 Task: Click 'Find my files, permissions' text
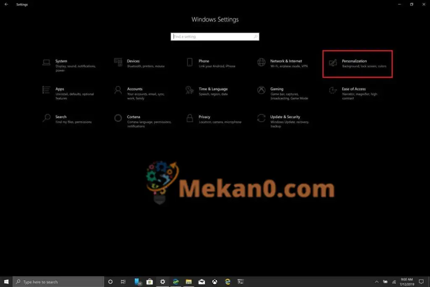pos(73,122)
